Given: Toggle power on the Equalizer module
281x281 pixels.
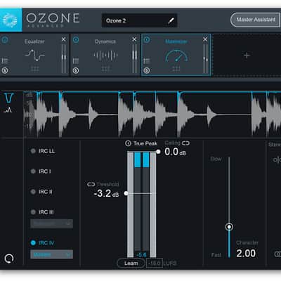Looking at the screenshot, I should 5,40.
